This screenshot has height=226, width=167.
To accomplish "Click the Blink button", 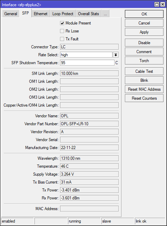I will 144,80.
